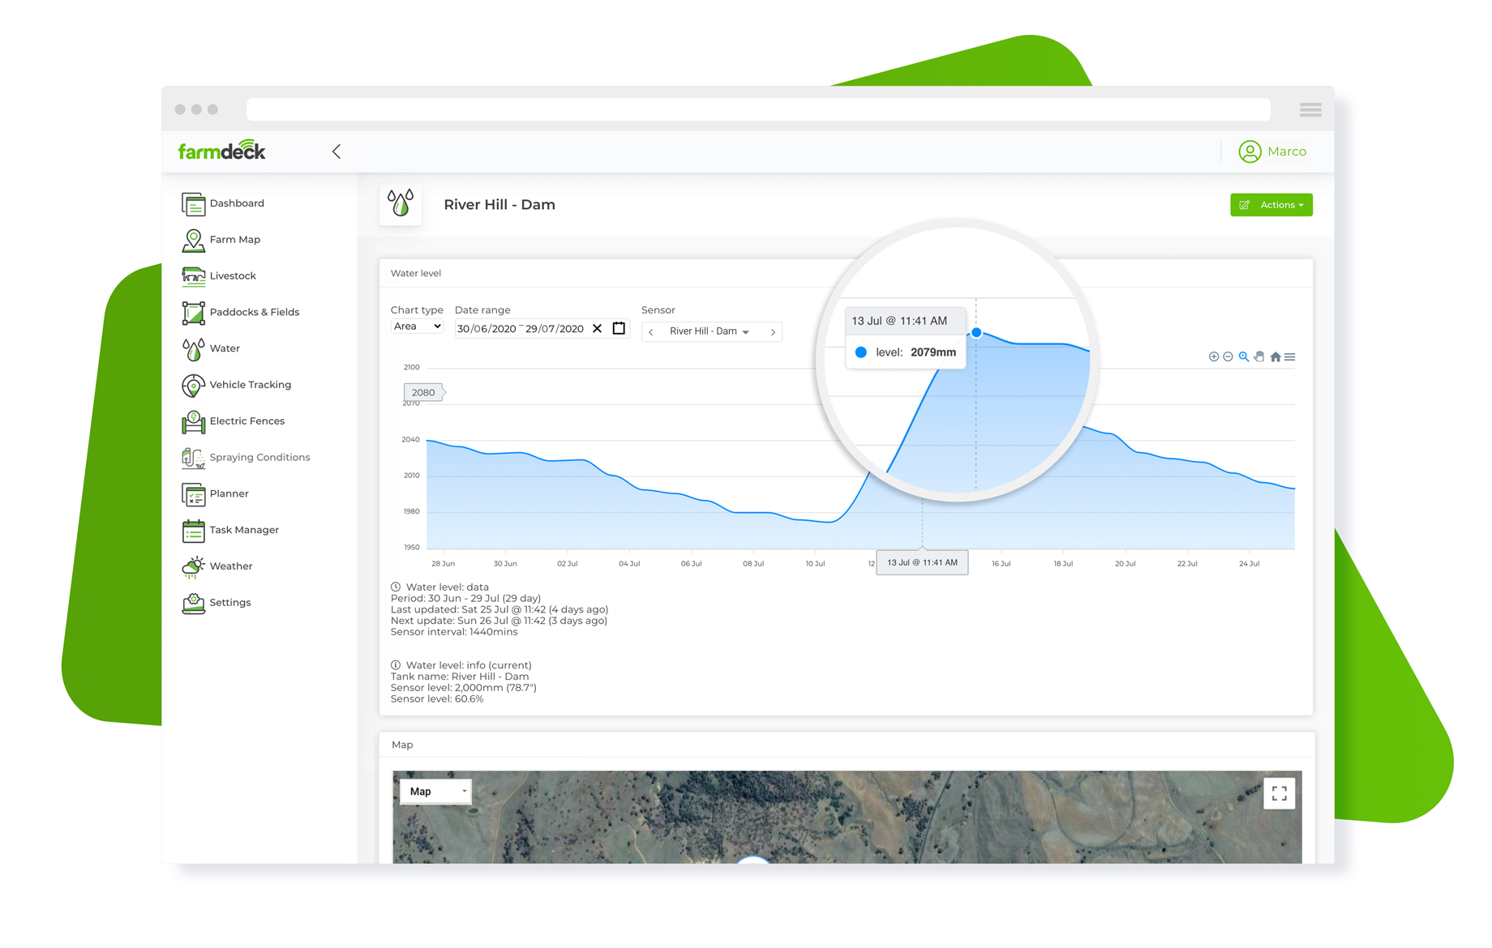Screen dimensions: 1492x948
Task: Zoom in on the water level chart
Action: click(x=1214, y=357)
